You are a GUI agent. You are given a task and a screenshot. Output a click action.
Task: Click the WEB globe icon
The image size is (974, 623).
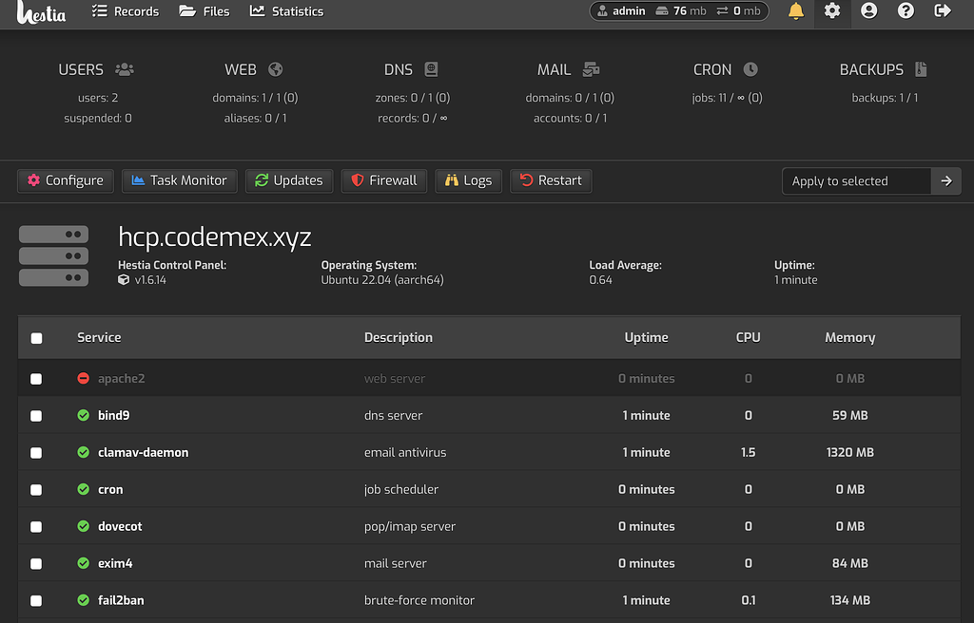pos(275,68)
